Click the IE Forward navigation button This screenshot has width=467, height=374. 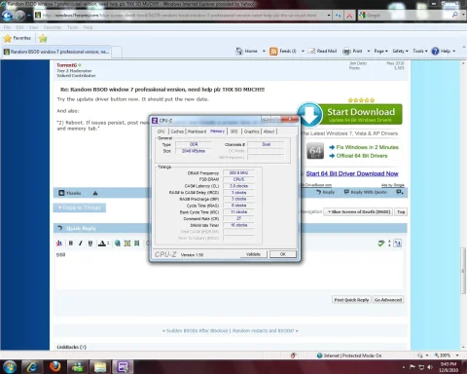(x=20, y=16)
